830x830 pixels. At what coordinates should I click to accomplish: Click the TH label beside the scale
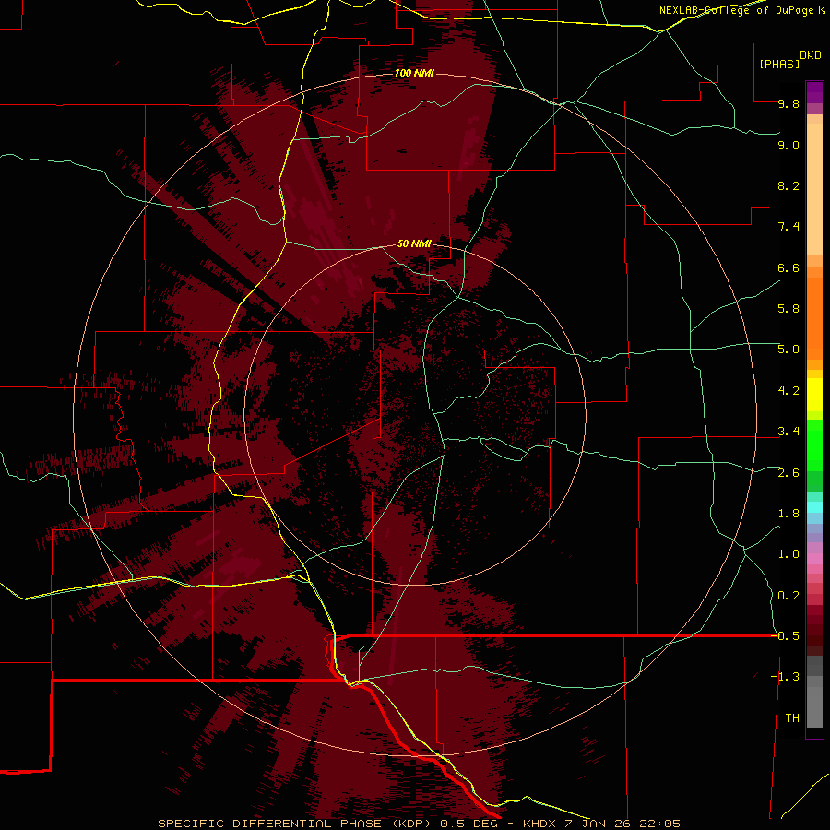click(792, 718)
